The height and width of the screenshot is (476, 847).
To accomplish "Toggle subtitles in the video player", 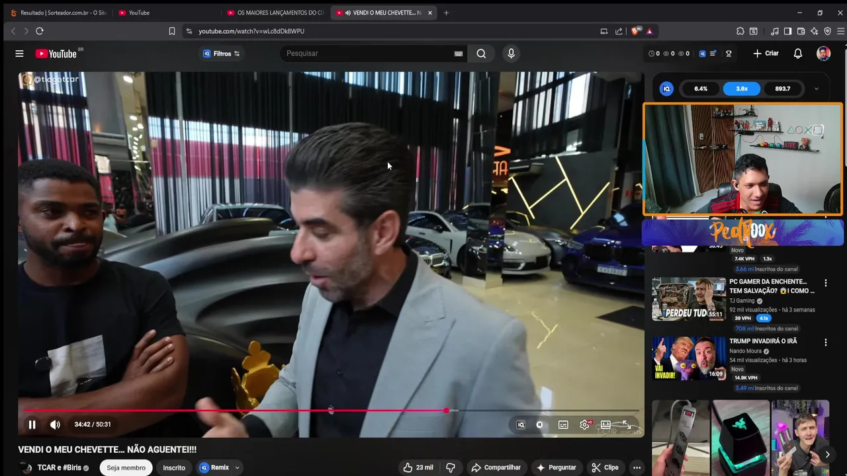I will [x=563, y=425].
